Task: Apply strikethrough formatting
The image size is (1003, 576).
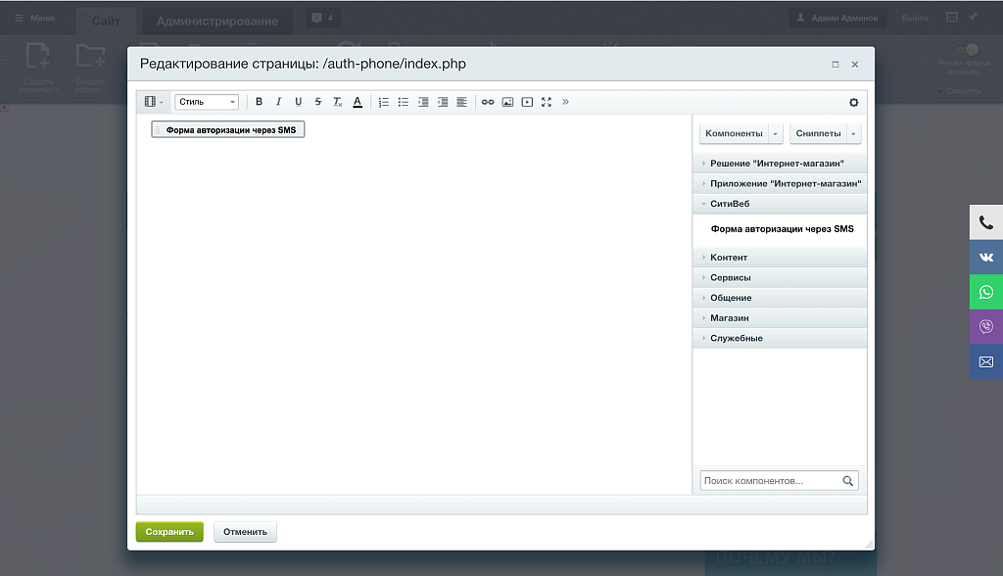Action: coord(318,102)
